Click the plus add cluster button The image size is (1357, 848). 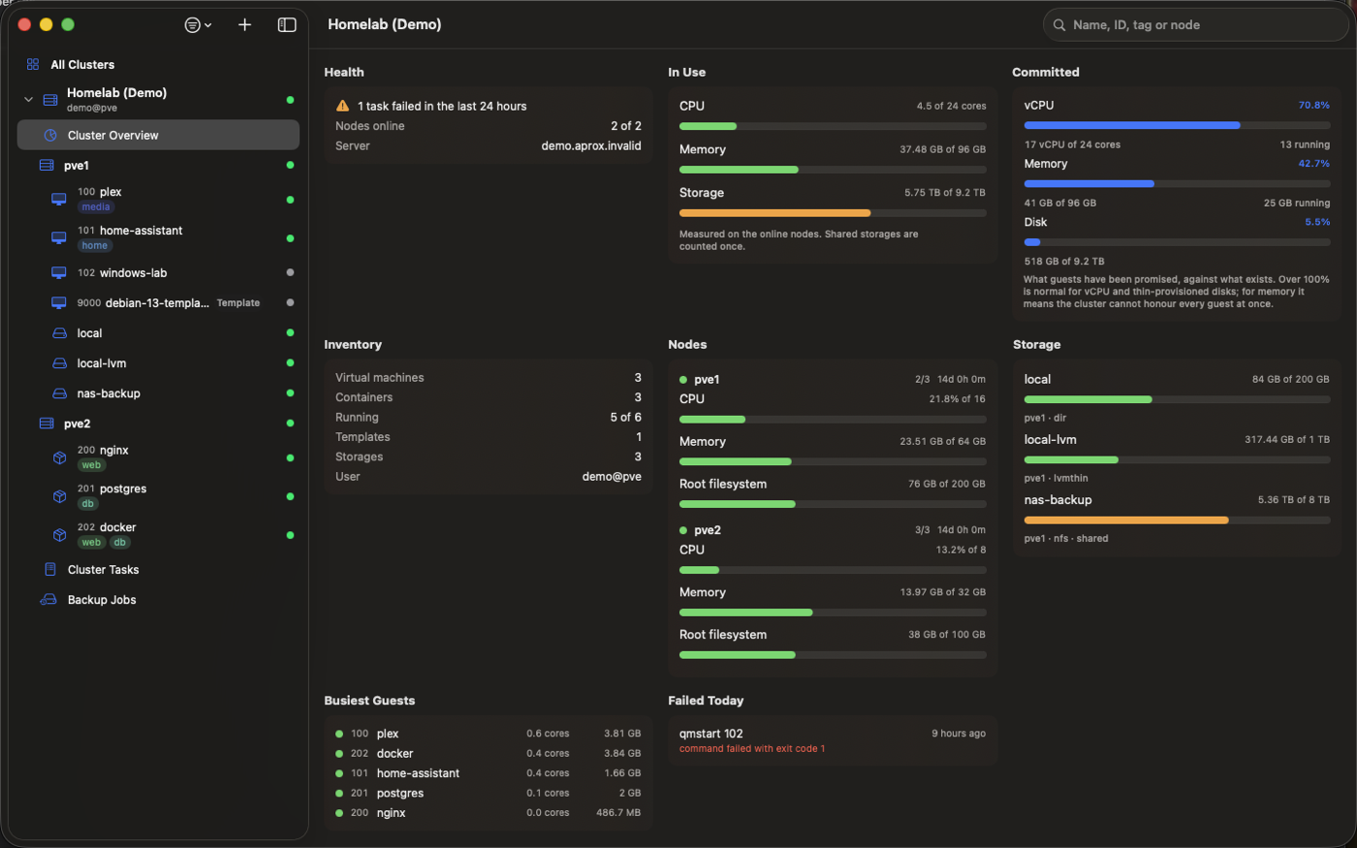click(x=245, y=25)
